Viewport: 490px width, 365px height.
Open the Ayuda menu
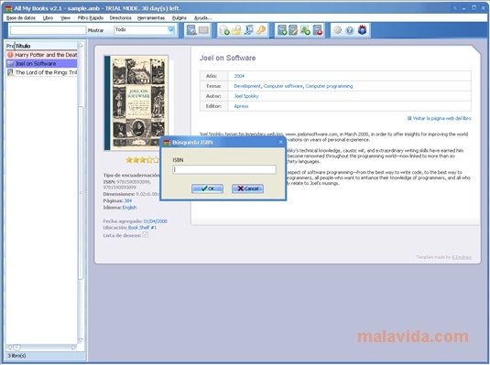(202, 18)
